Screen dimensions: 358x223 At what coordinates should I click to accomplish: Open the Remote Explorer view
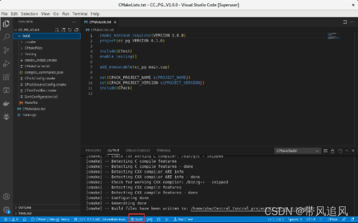coord(6,90)
